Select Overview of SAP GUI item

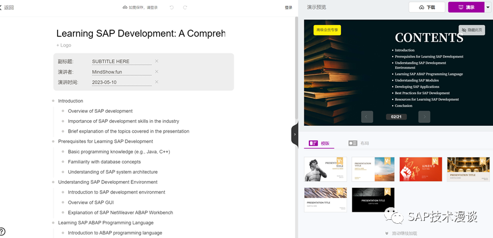(91, 203)
